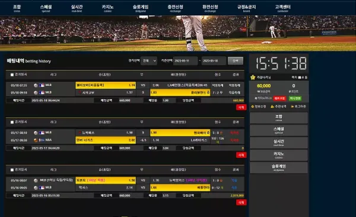This screenshot has width=356, height=217.
Task: Open the end date field 2023-05-18
Action: (x=214, y=61)
